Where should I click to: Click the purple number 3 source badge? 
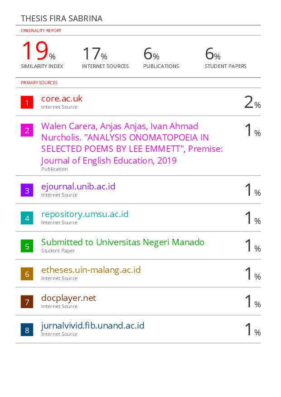pyautogui.click(x=27, y=190)
